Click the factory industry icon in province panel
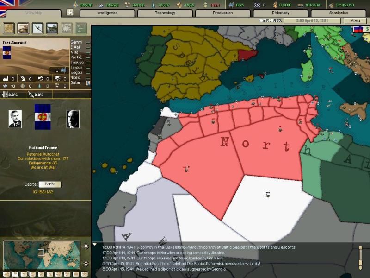370x278 pixels. click(6, 78)
